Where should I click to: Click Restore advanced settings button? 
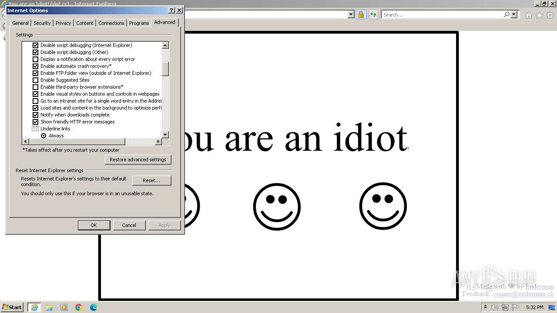pyautogui.click(x=138, y=160)
